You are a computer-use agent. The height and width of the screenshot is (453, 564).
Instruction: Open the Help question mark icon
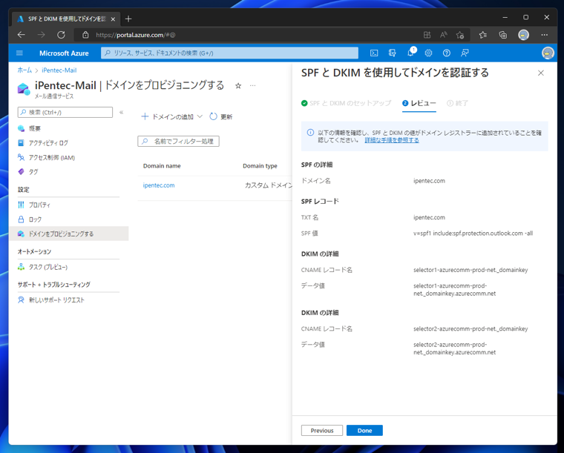(x=447, y=53)
